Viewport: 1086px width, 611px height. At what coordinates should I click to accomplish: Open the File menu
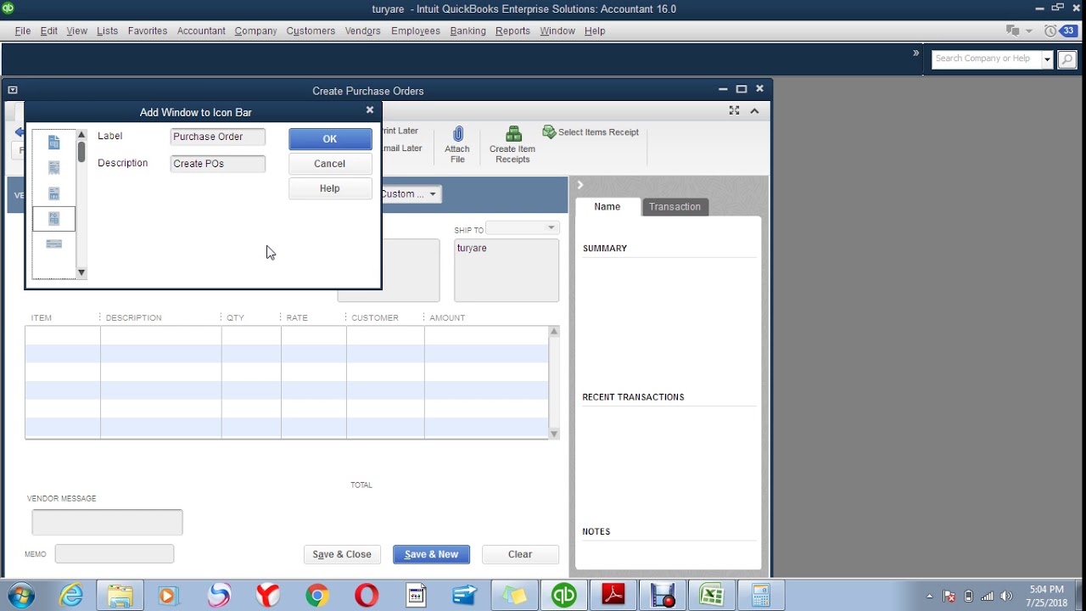pyautogui.click(x=23, y=31)
